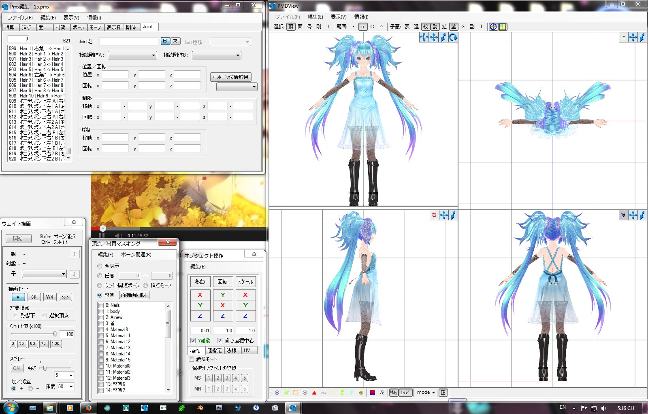Switch to the 材質 tab in Pmx editor
648x414 pixels.
(61, 27)
